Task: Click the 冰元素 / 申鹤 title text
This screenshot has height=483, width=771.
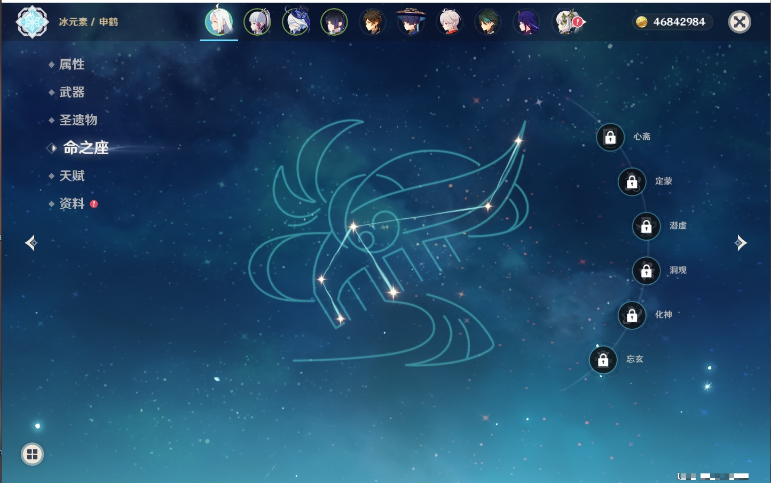Action: (x=88, y=22)
